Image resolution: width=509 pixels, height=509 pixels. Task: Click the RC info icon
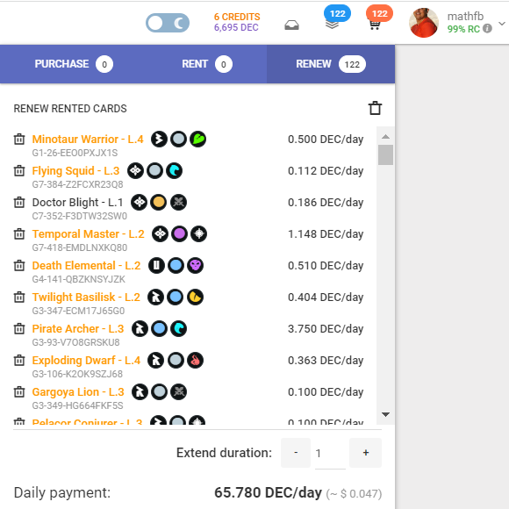pyautogui.click(x=487, y=29)
